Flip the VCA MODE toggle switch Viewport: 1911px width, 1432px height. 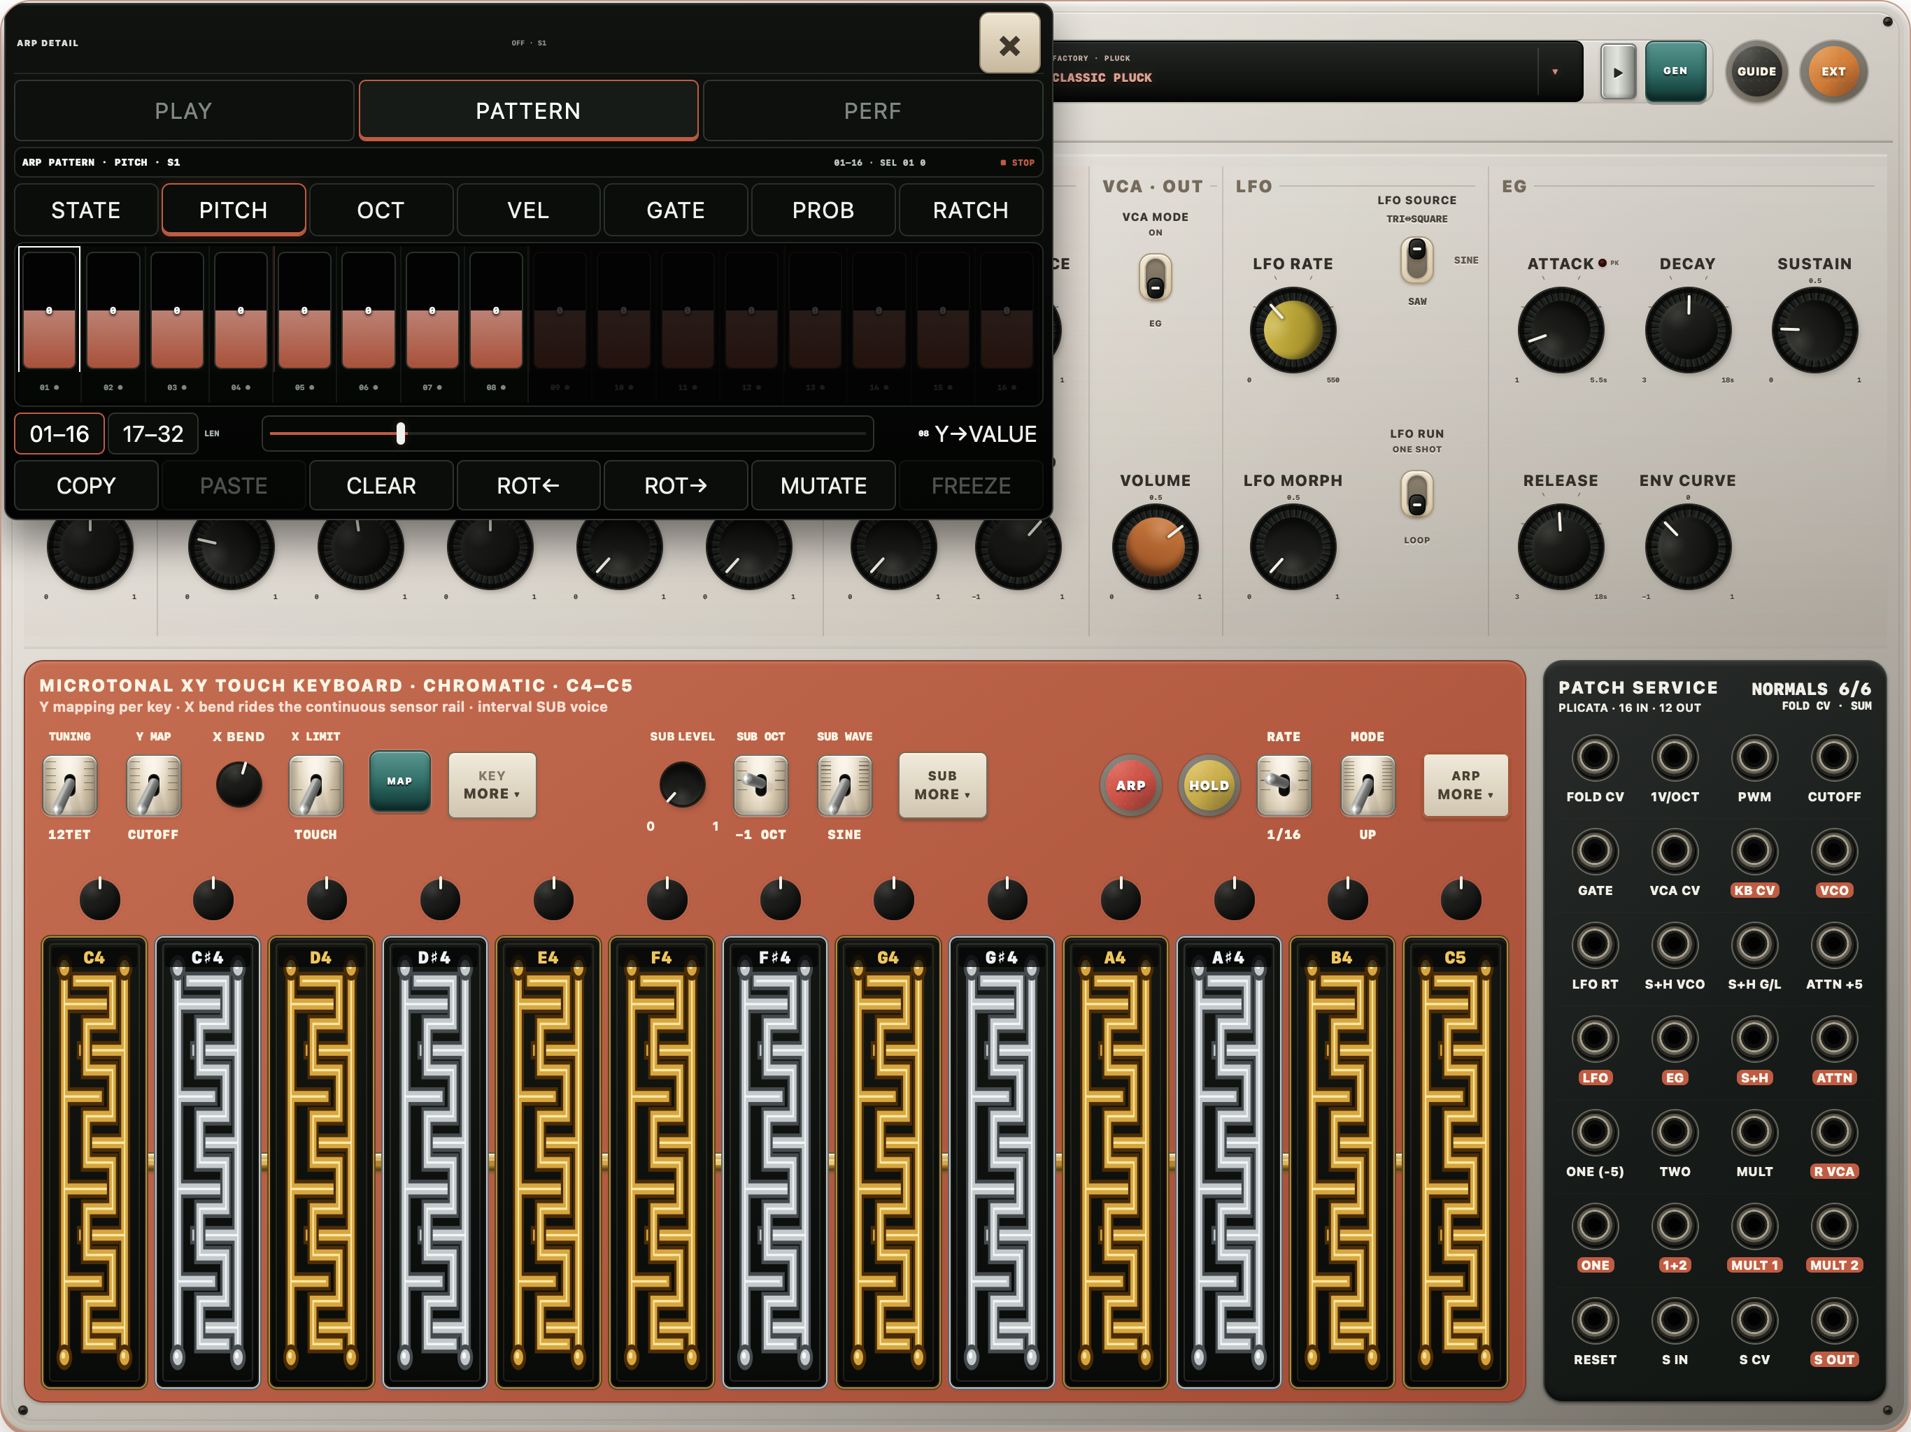[1155, 278]
